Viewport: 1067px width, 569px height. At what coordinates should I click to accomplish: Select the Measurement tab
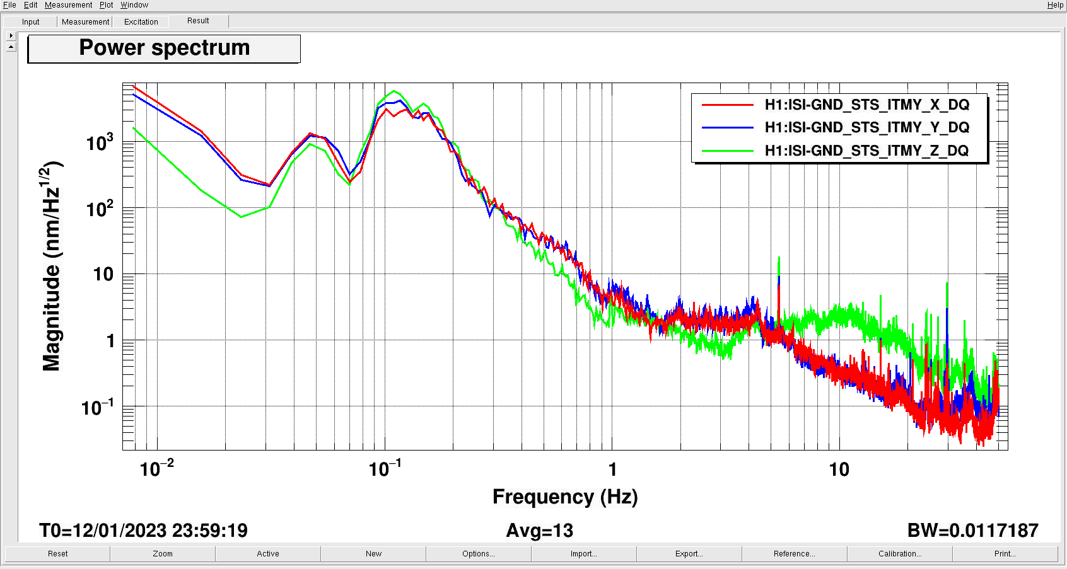point(85,22)
